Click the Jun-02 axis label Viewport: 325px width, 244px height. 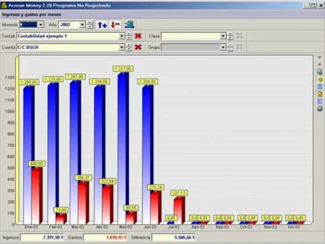click(150, 227)
